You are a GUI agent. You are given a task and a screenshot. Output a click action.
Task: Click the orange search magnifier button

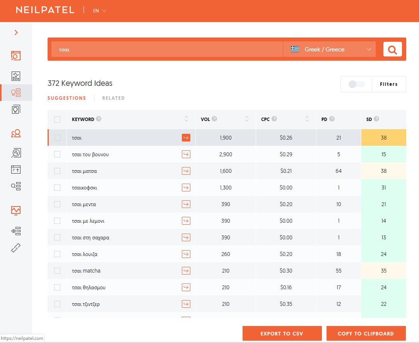coord(392,49)
